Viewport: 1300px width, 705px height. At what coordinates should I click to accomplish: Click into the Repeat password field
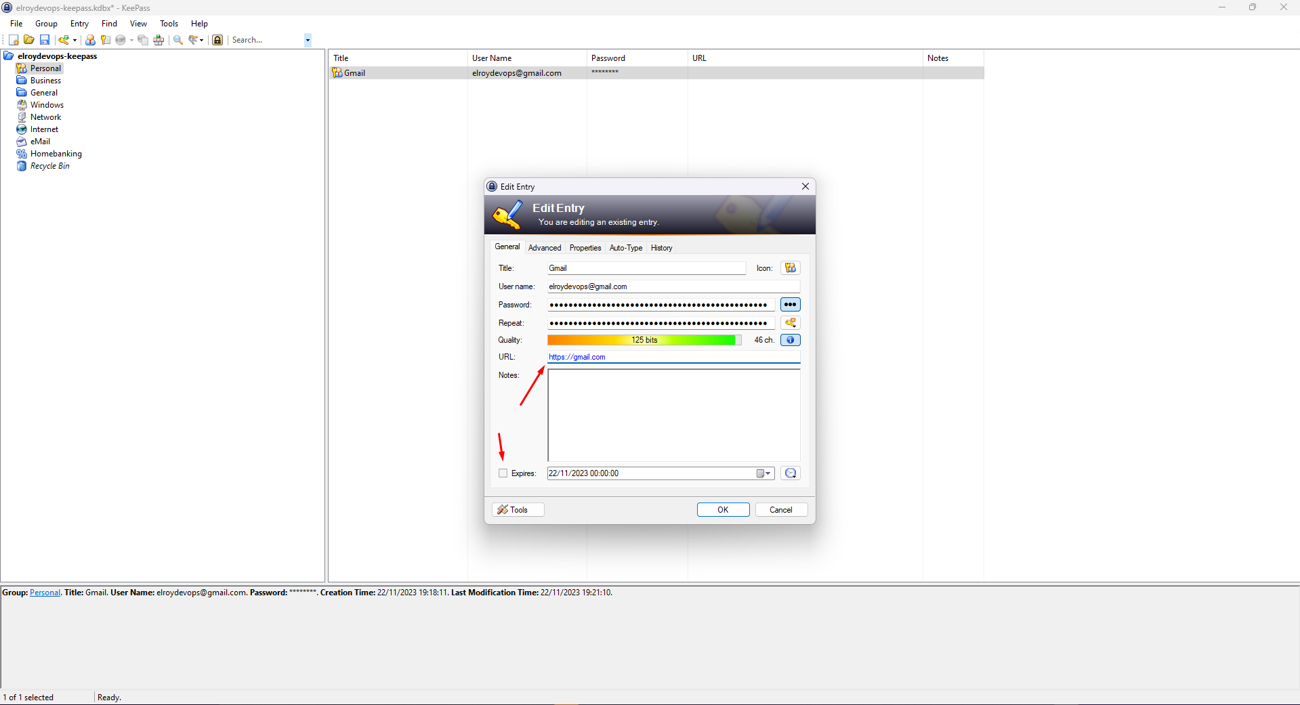[x=661, y=323]
